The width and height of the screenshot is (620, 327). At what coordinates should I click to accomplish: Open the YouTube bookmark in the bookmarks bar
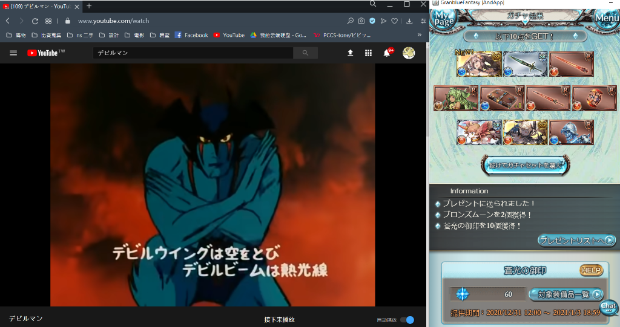coord(229,35)
